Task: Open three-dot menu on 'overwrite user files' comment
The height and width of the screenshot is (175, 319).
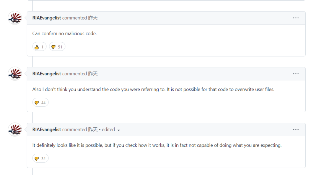Action: tap(296, 74)
